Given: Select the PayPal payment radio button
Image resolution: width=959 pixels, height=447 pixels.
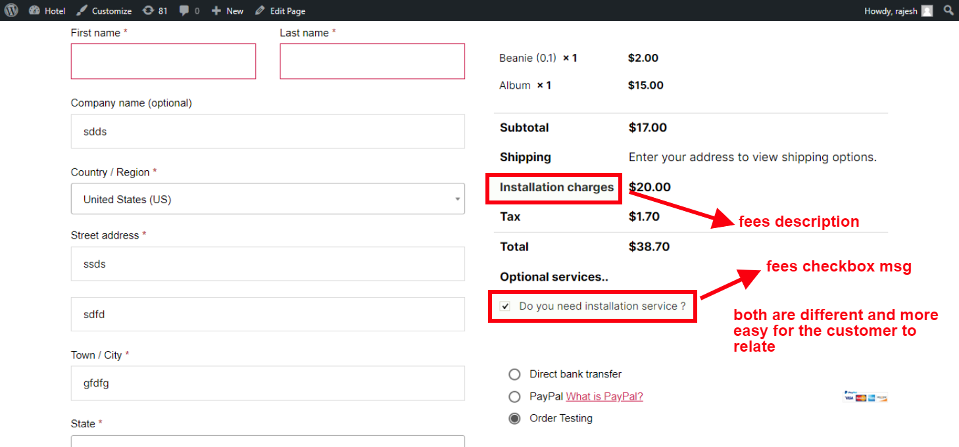Looking at the screenshot, I should coord(514,396).
